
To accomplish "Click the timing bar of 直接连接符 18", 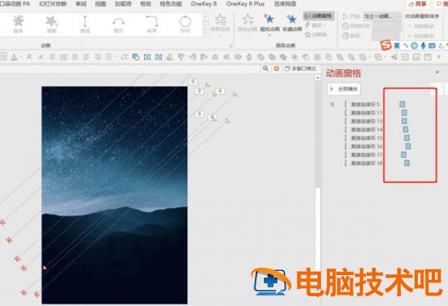I will coord(406,164).
